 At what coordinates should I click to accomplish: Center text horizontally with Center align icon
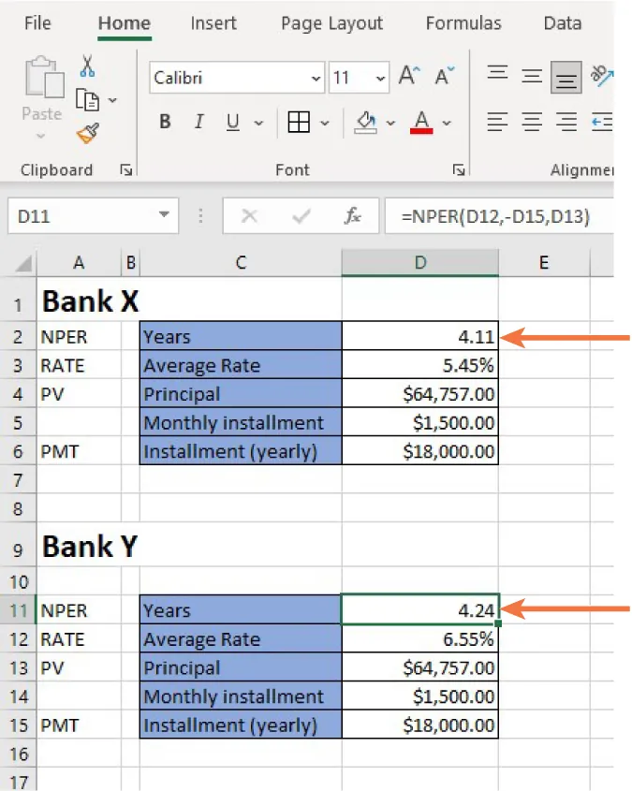tap(532, 123)
